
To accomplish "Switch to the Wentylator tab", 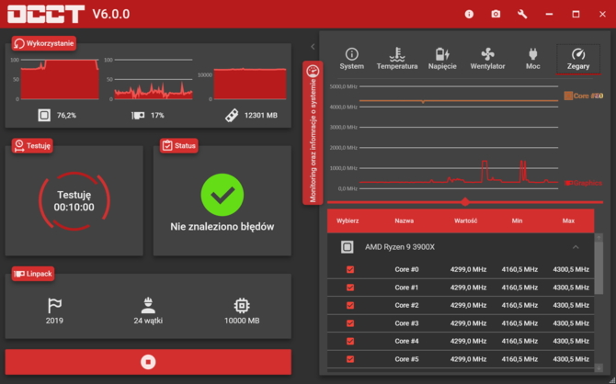I will pyautogui.click(x=487, y=59).
